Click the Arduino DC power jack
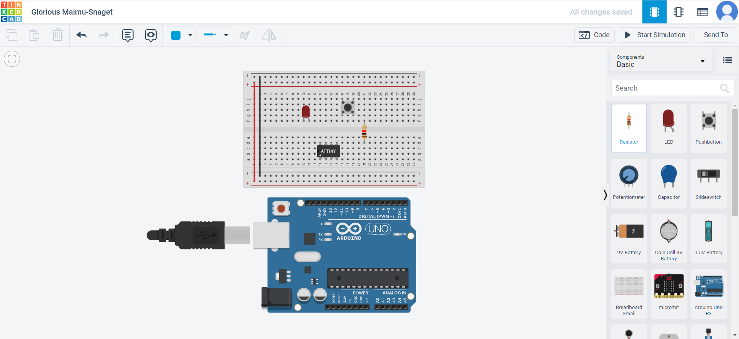Viewport: 739px width, 339px height. [277, 298]
